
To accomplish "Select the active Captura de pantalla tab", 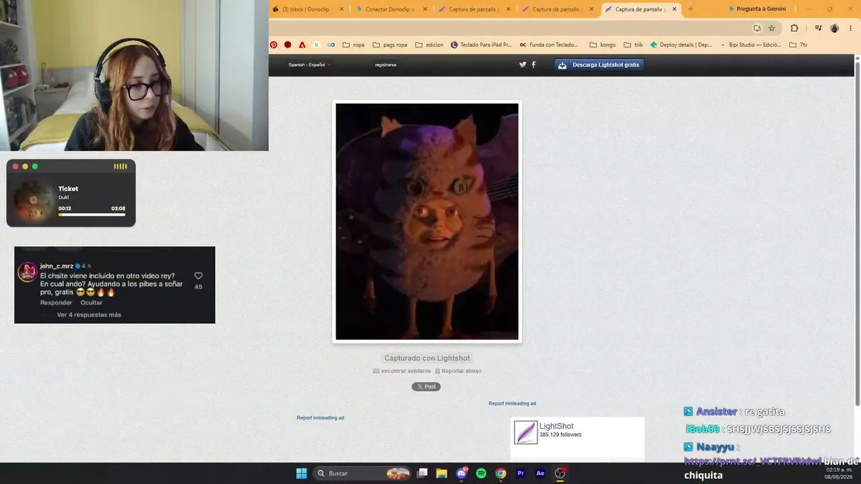I will (x=642, y=9).
